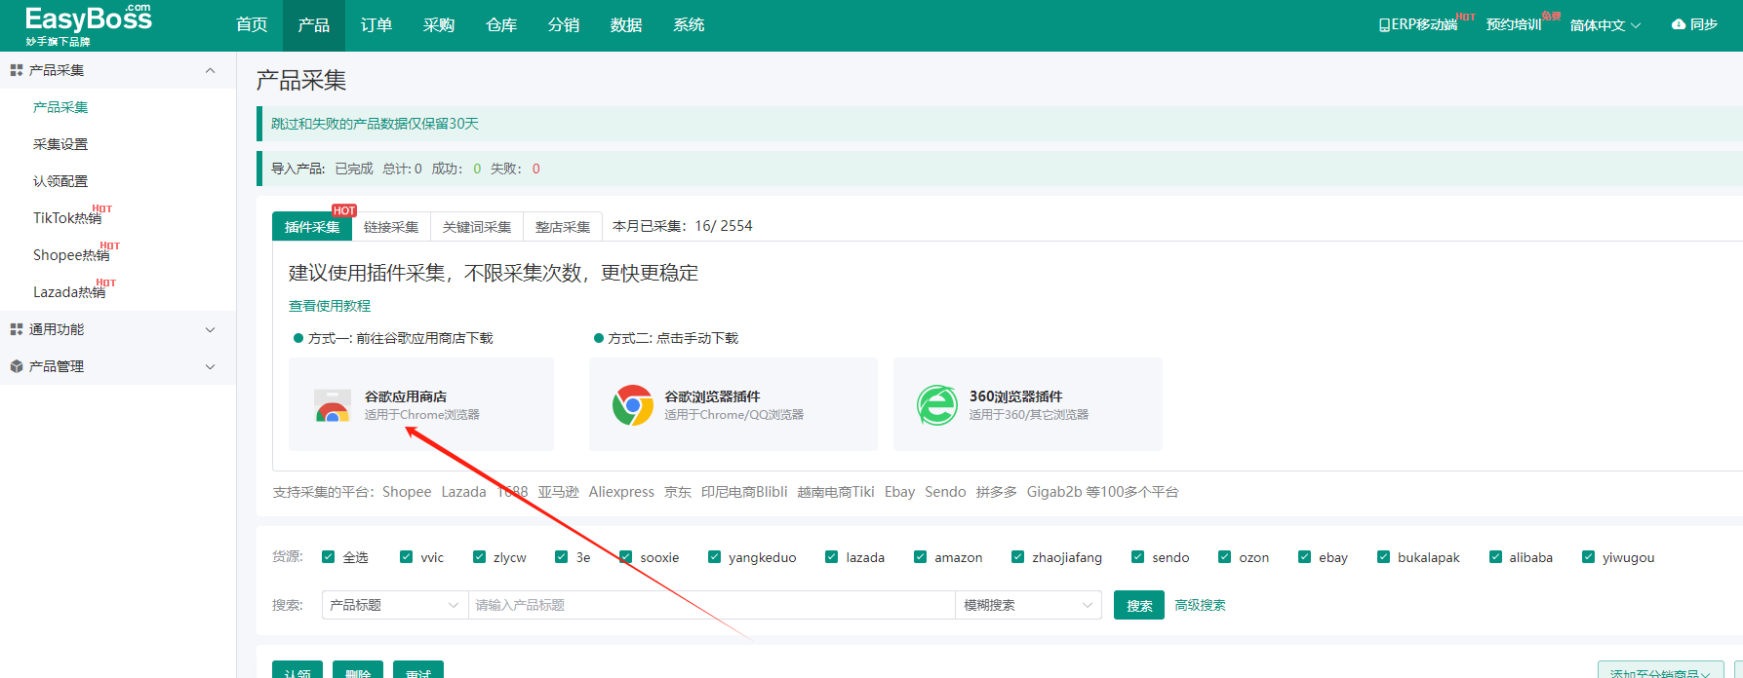This screenshot has width=1743, height=678.
Task: Open the 采购 top menu
Action: coord(439,25)
